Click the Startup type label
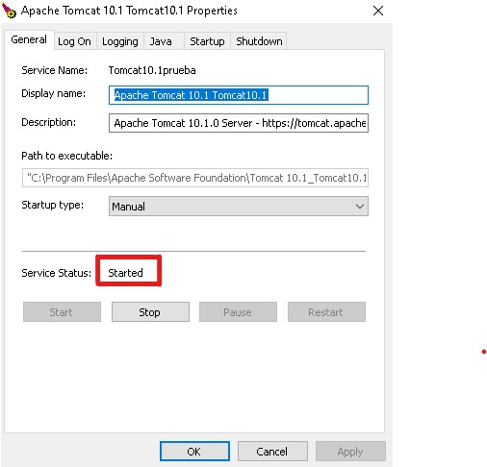 click(53, 205)
